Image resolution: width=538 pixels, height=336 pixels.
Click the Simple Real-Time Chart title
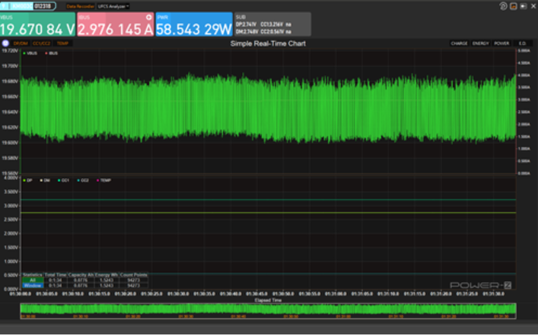268,43
